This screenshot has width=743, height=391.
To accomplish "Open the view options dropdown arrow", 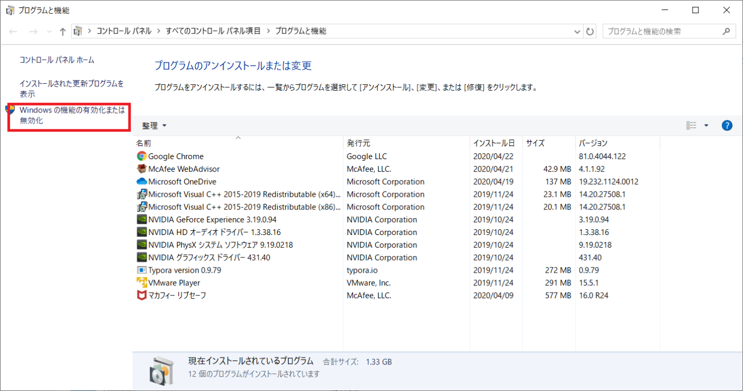I will (706, 126).
